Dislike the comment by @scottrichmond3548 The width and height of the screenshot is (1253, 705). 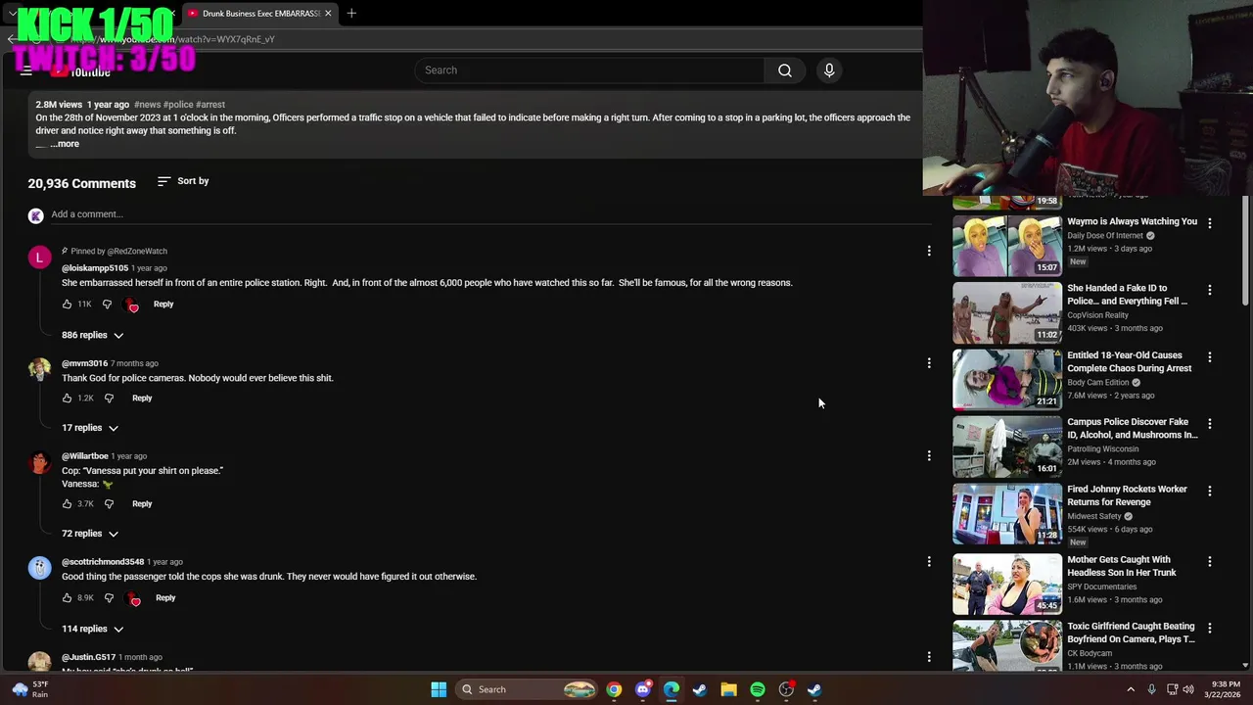click(x=109, y=598)
